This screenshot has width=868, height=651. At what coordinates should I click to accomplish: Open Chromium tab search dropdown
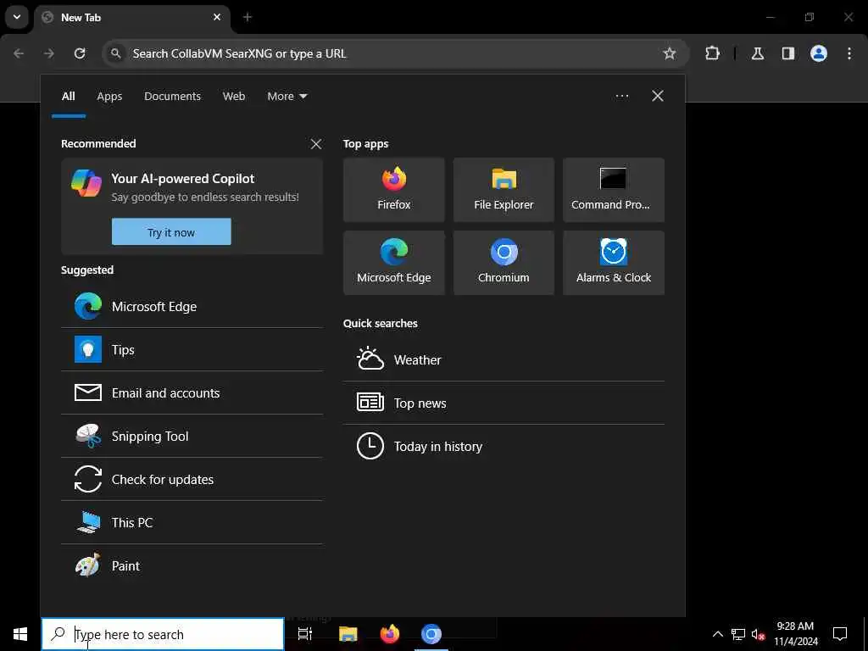17,17
